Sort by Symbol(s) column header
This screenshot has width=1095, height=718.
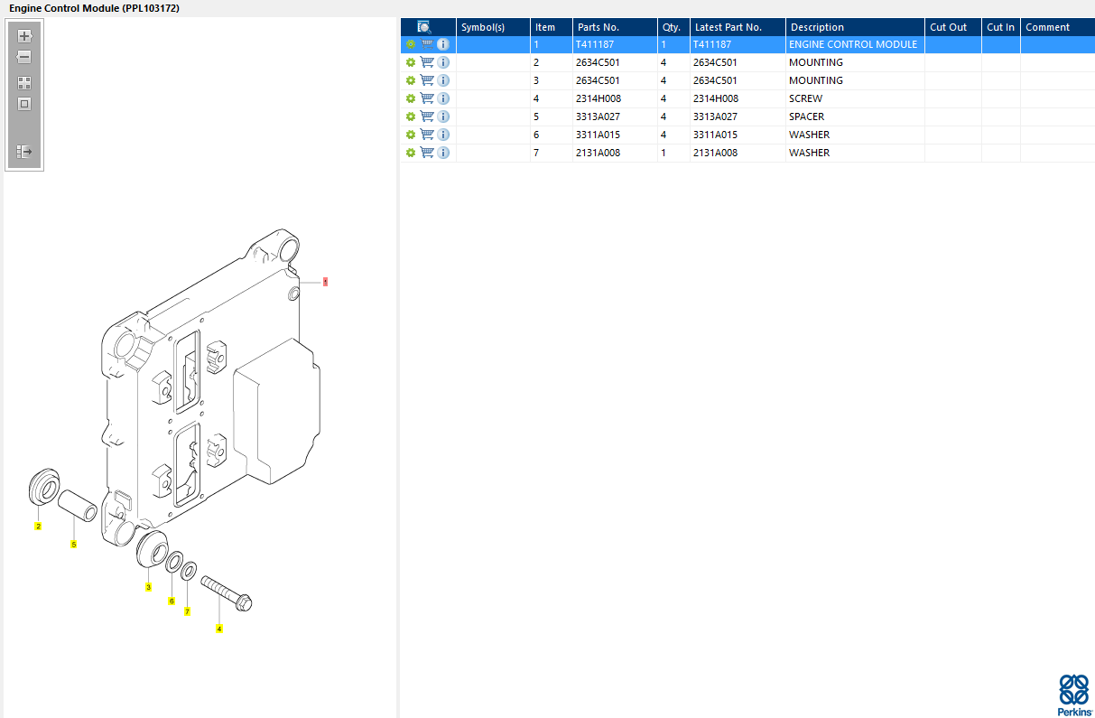[493, 27]
